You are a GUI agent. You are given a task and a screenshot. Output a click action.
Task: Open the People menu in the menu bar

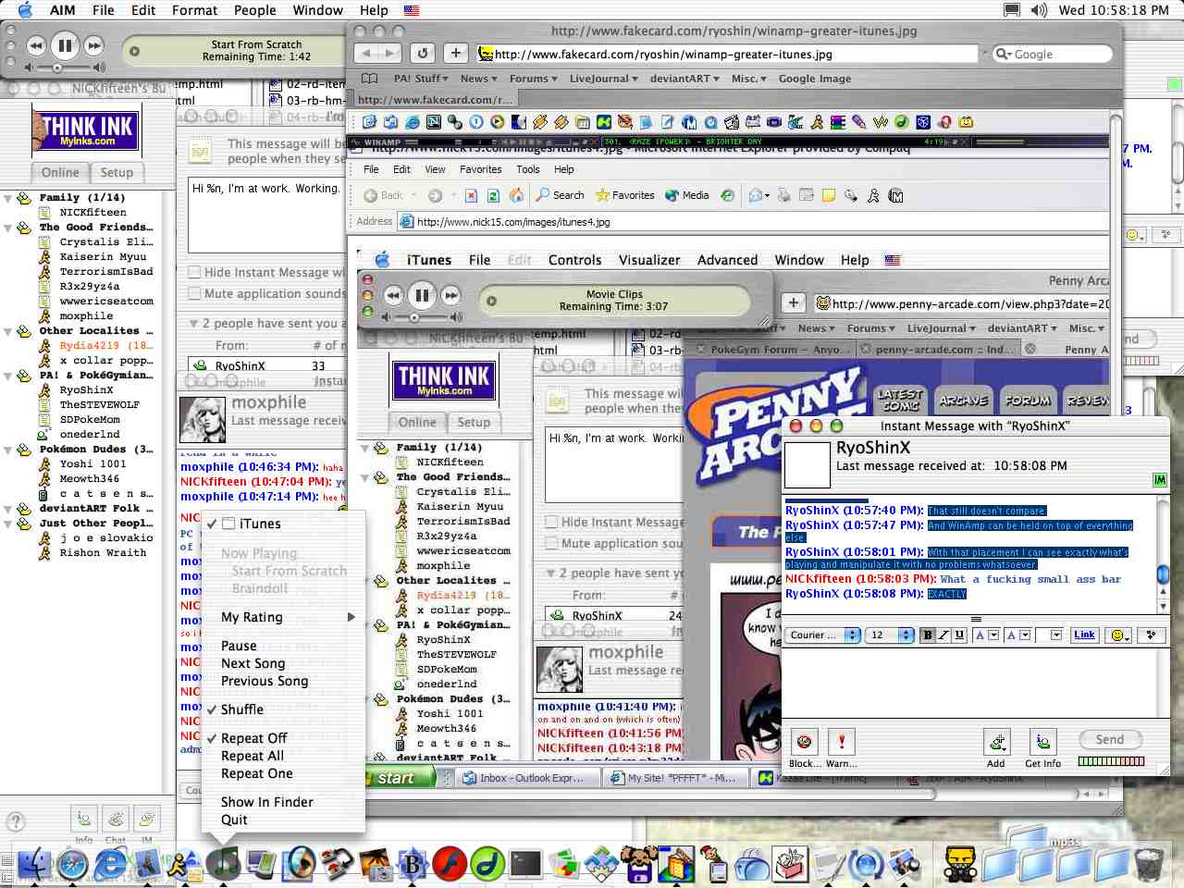tap(254, 10)
